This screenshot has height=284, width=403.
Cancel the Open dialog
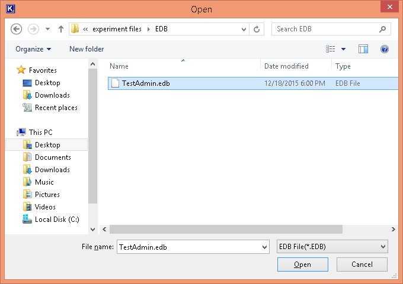coord(362,264)
